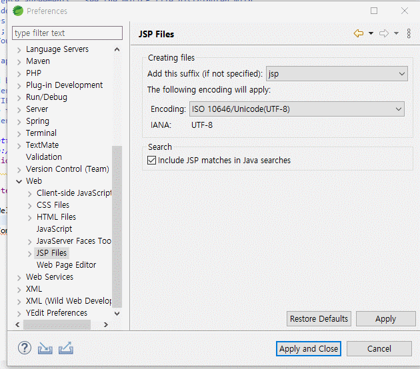Click the horizontal scroll right arrow
Viewport: 420px width, 369px height.
[106, 324]
